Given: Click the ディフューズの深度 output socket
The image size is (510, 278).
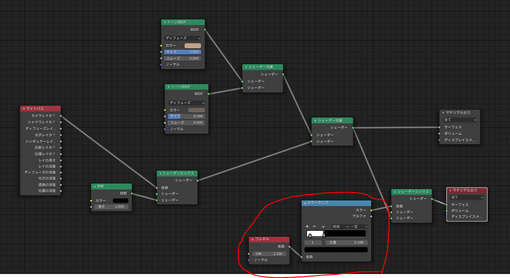Looking at the screenshot, I should [x=61, y=173].
